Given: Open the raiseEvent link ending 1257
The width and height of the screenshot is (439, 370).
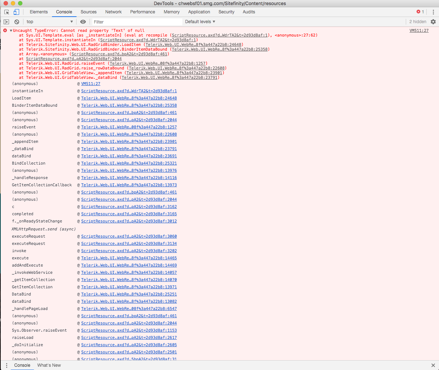Looking at the screenshot, I should pyautogui.click(x=129, y=127).
